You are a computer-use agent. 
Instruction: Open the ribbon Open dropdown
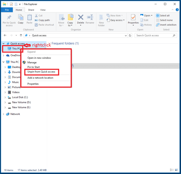pos(146,16)
